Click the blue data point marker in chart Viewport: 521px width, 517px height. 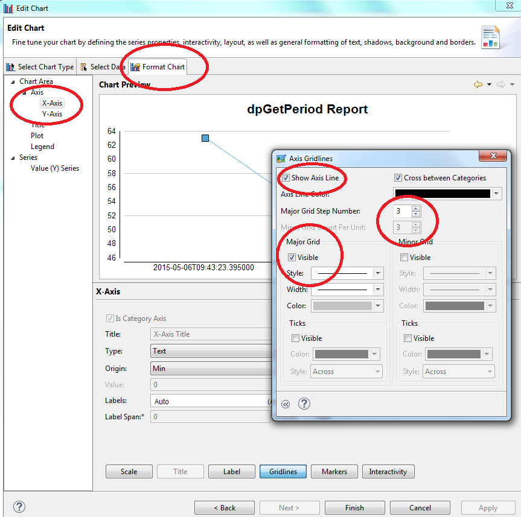(205, 138)
